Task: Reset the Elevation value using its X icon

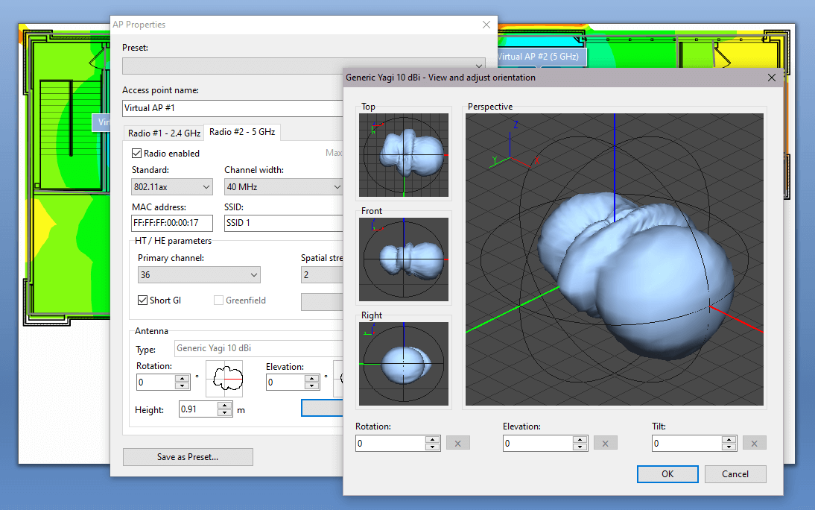Action: [605, 442]
